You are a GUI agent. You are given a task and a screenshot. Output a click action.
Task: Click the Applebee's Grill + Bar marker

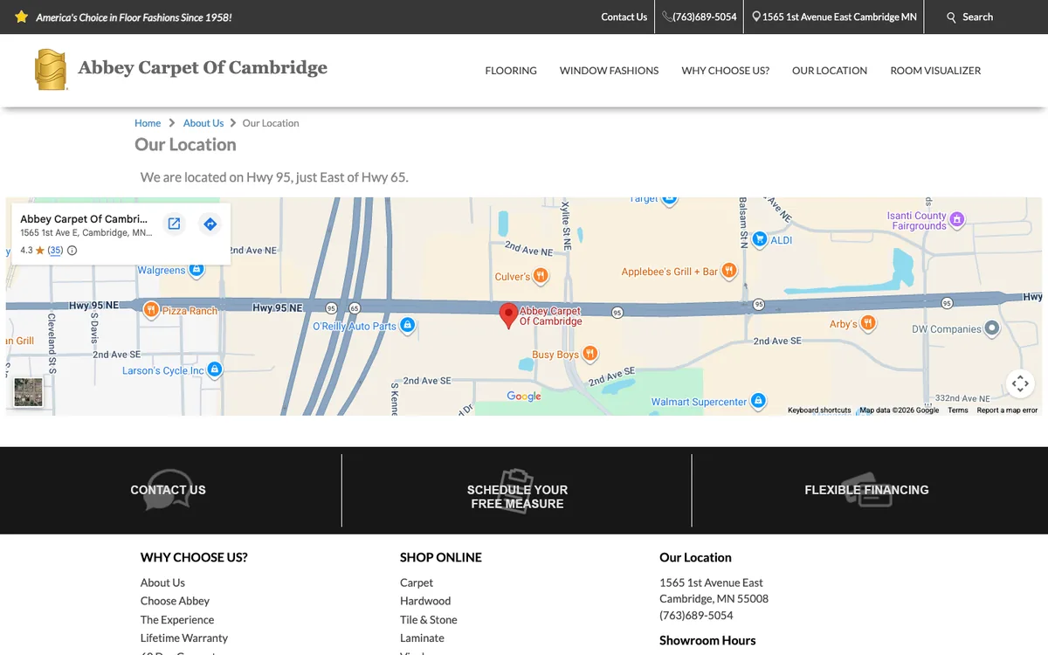[x=729, y=271]
